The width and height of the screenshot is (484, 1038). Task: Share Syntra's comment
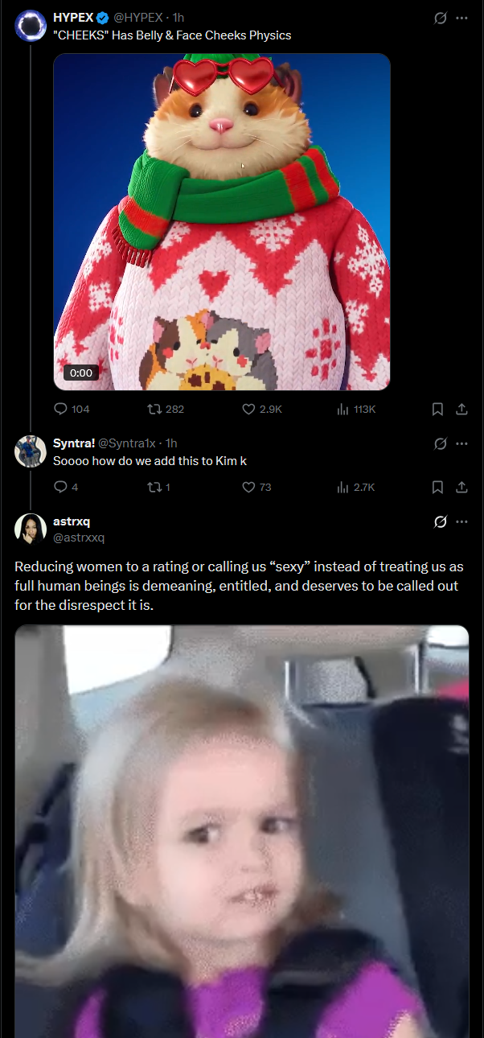point(461,487)
